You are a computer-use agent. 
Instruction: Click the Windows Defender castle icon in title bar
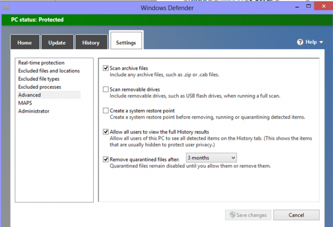click(x=6, y=7)
